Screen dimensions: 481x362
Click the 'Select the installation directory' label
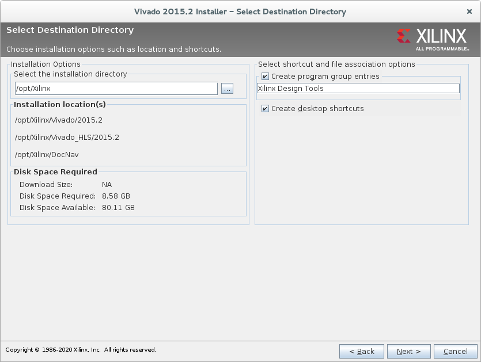(x=70, y=74)
